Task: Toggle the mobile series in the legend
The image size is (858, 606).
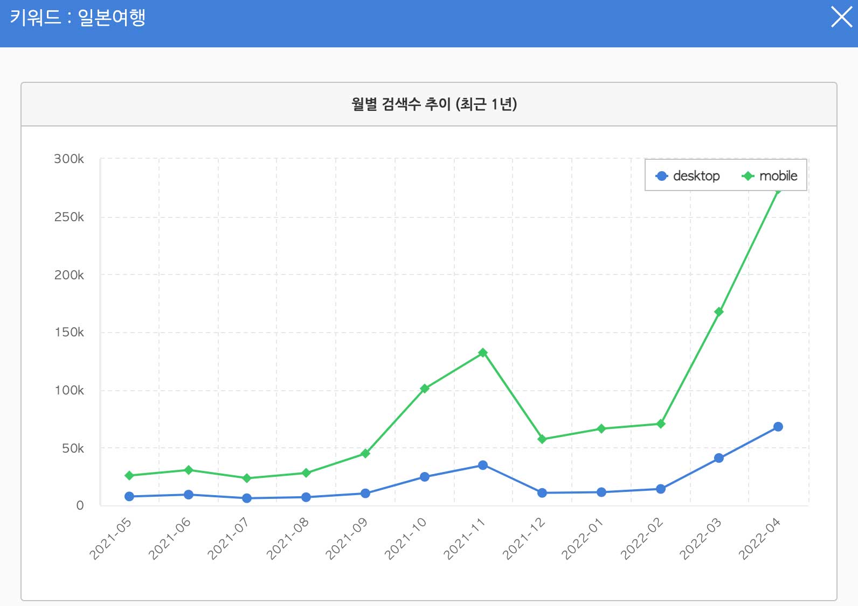Action: (770, 176)
